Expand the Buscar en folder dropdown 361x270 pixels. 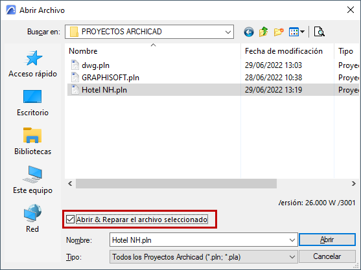tap(228, 32)
